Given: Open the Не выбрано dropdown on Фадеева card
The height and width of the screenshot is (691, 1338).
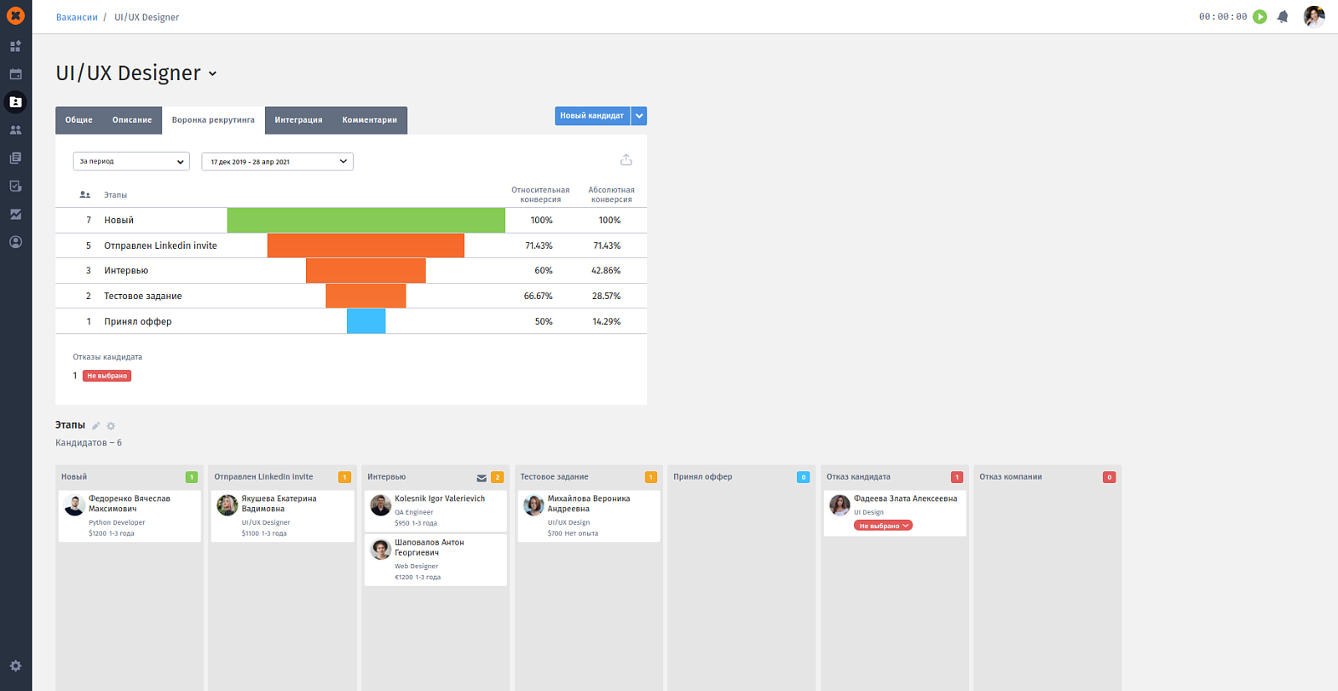Looking at the screenshot, I should pos(883,526).
